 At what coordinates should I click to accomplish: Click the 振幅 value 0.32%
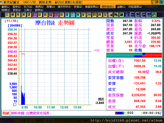point(156,21)
